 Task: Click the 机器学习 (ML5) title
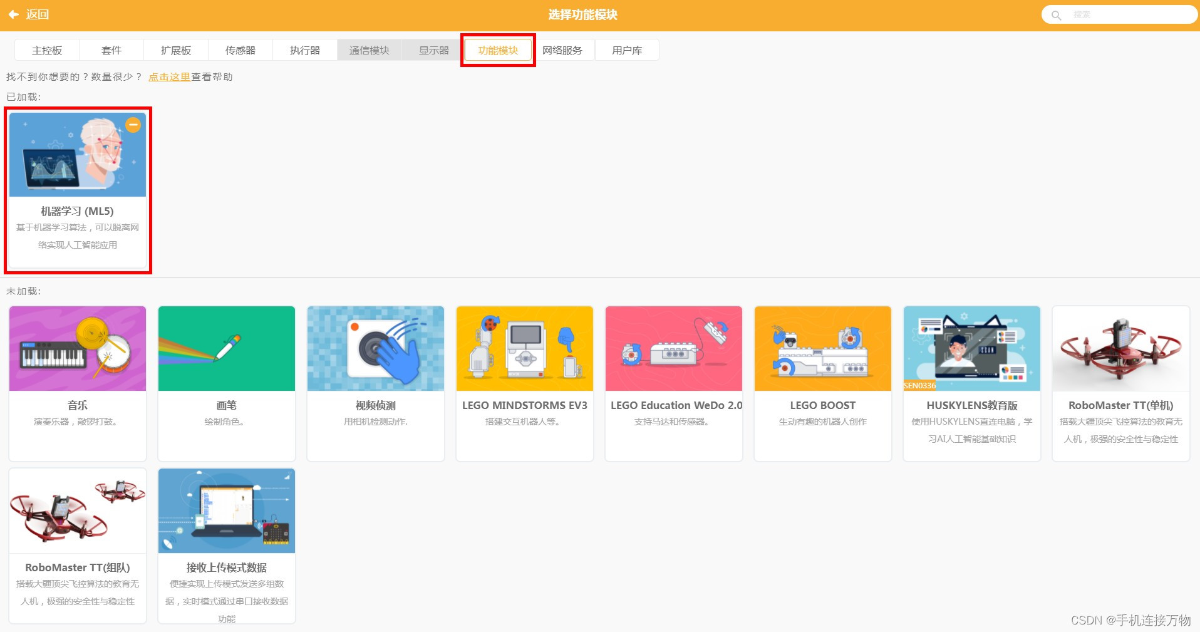click(x=78, y=211)
